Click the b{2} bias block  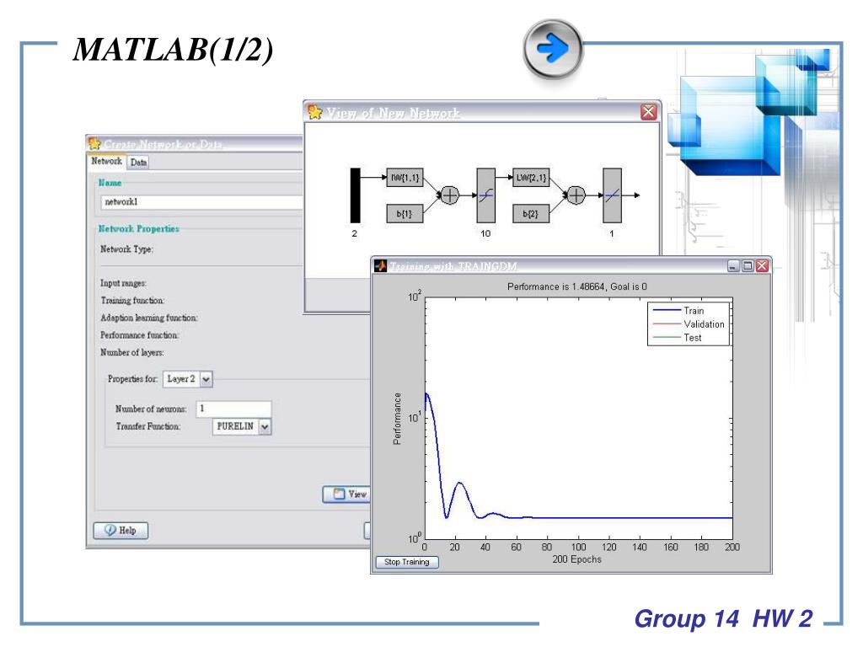point(531,213)
